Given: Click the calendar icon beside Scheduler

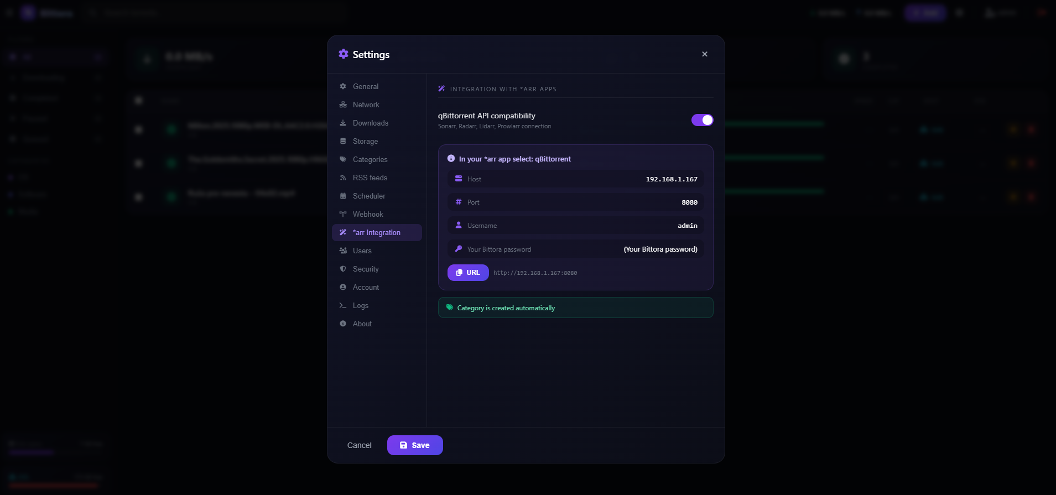Looking at the screenshot, I should (344, 196).
